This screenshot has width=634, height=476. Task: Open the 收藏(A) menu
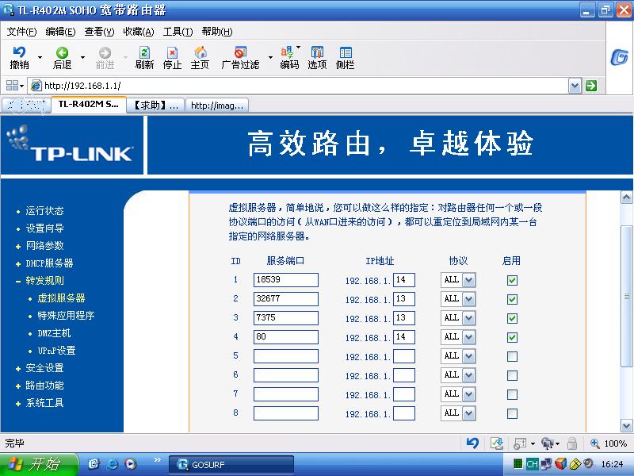(138, 32)
